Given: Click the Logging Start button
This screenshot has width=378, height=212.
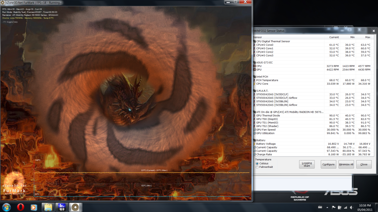Looking at the screenshot, I should coord(307,164).
